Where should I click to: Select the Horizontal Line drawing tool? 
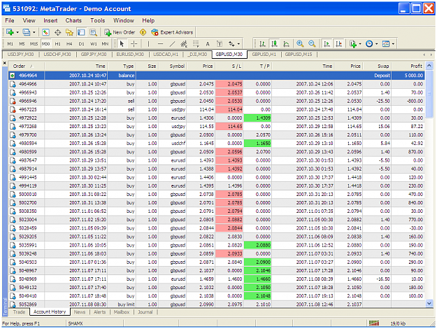point(160,44)
